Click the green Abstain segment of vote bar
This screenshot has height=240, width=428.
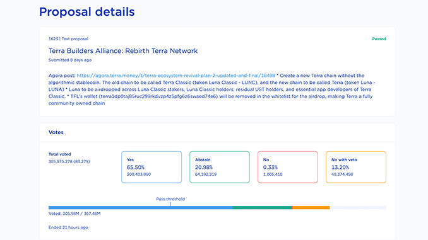coord(262,208)
